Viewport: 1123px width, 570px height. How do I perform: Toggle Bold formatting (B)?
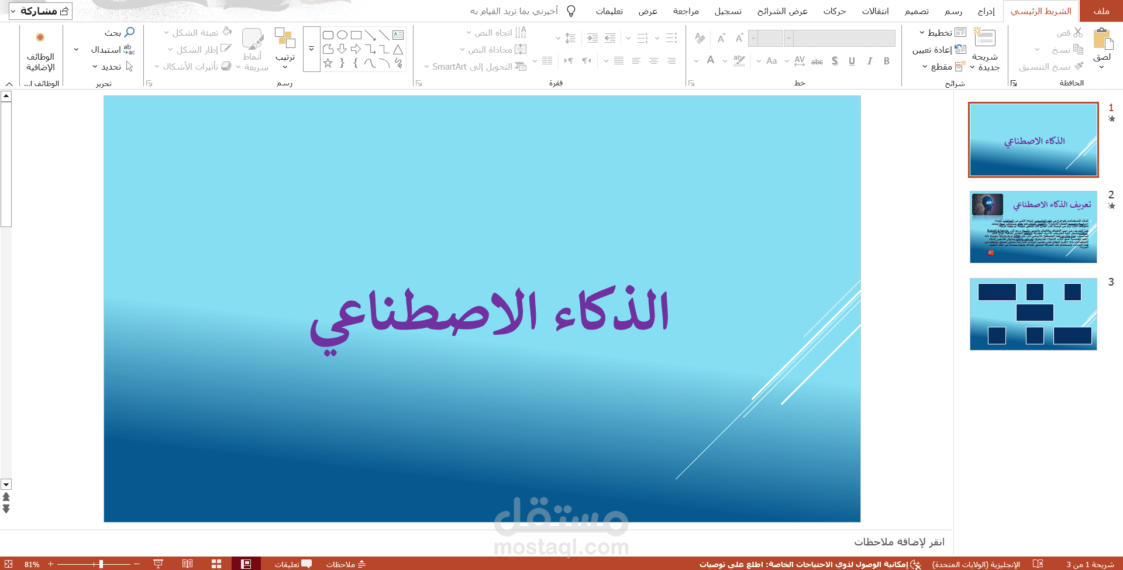pyautogui.click(x=887, y=61)
